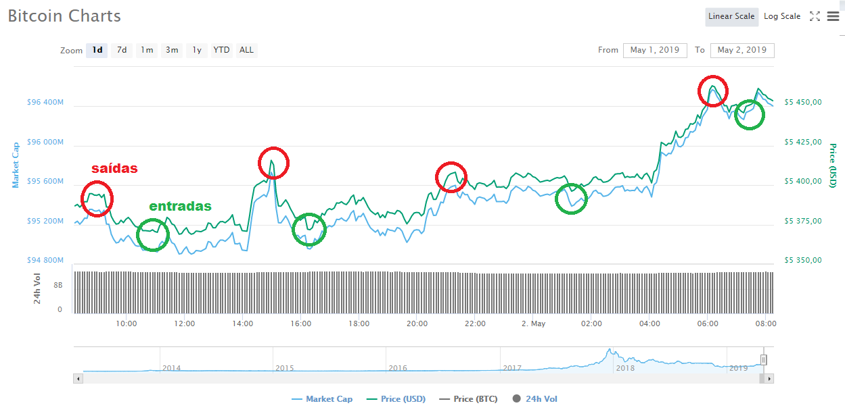Screen dimensions: 845x416
Task: Click the 18:00 time axis label
Action: pyautogui.click(x=359, y=323)
